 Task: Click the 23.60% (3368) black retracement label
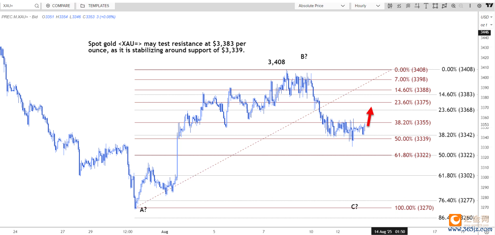[x=457, y=109]
